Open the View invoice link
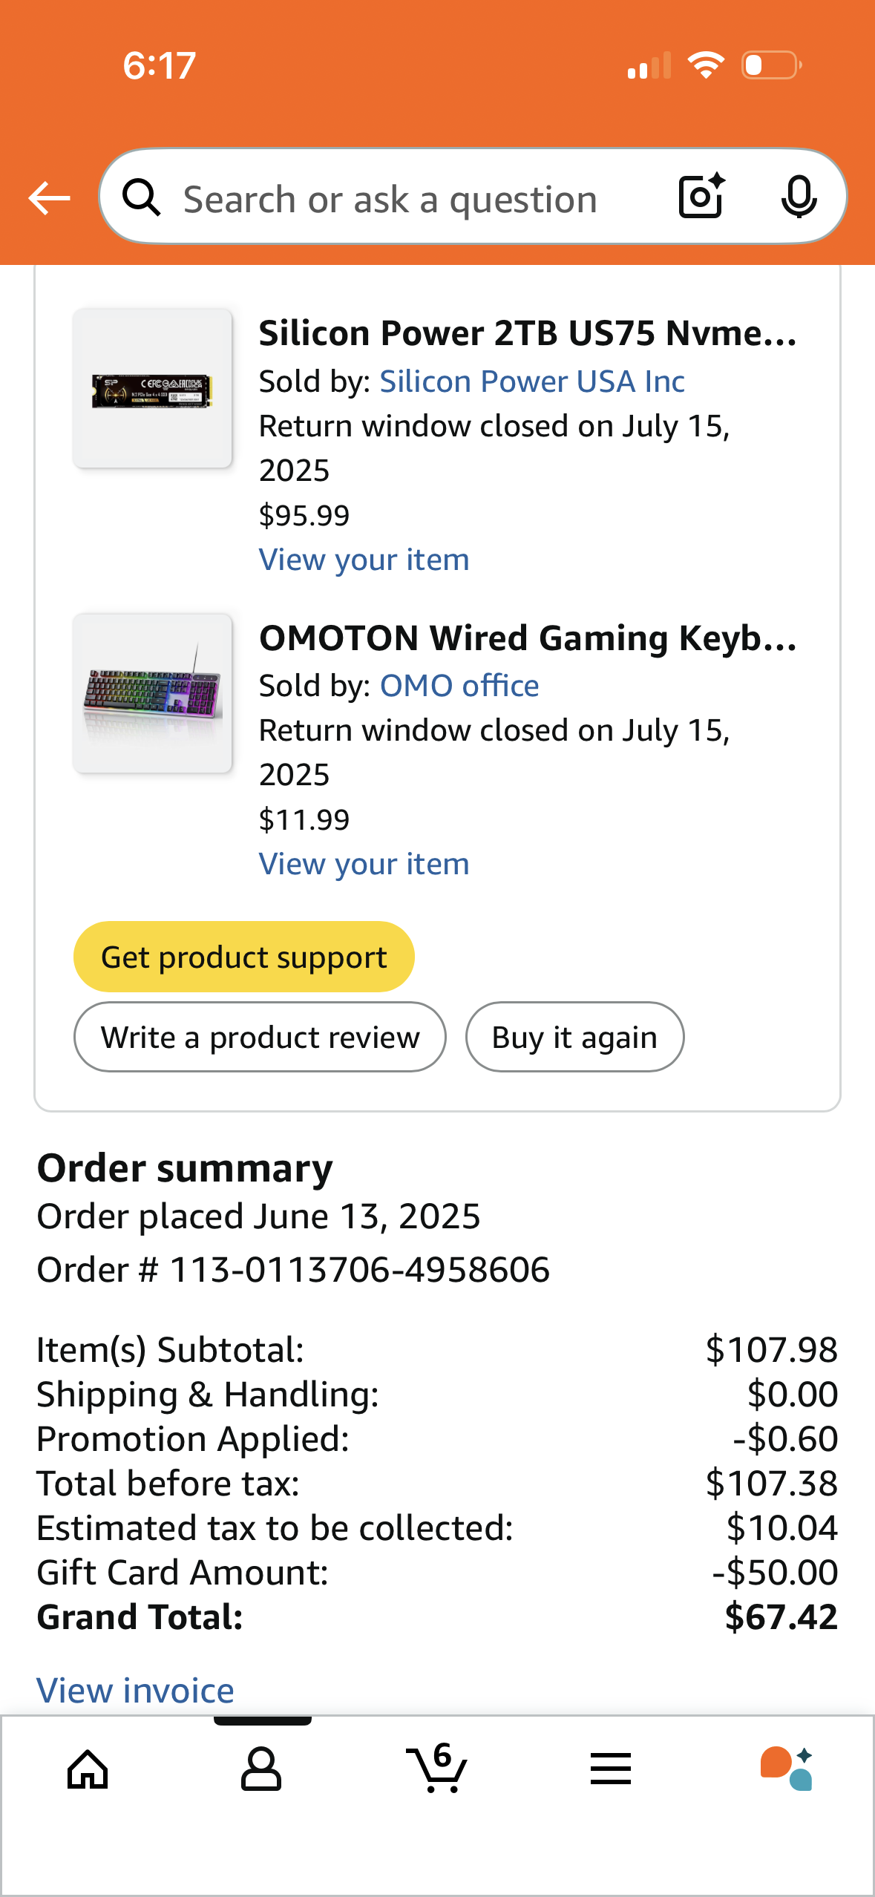The image size is (875, 1897). pos(136,1691)
